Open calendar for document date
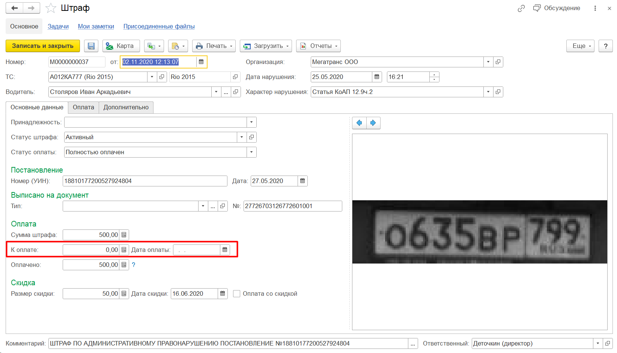Image resolution: width=617 pixels, height=353 pixels. click(201, 62)
